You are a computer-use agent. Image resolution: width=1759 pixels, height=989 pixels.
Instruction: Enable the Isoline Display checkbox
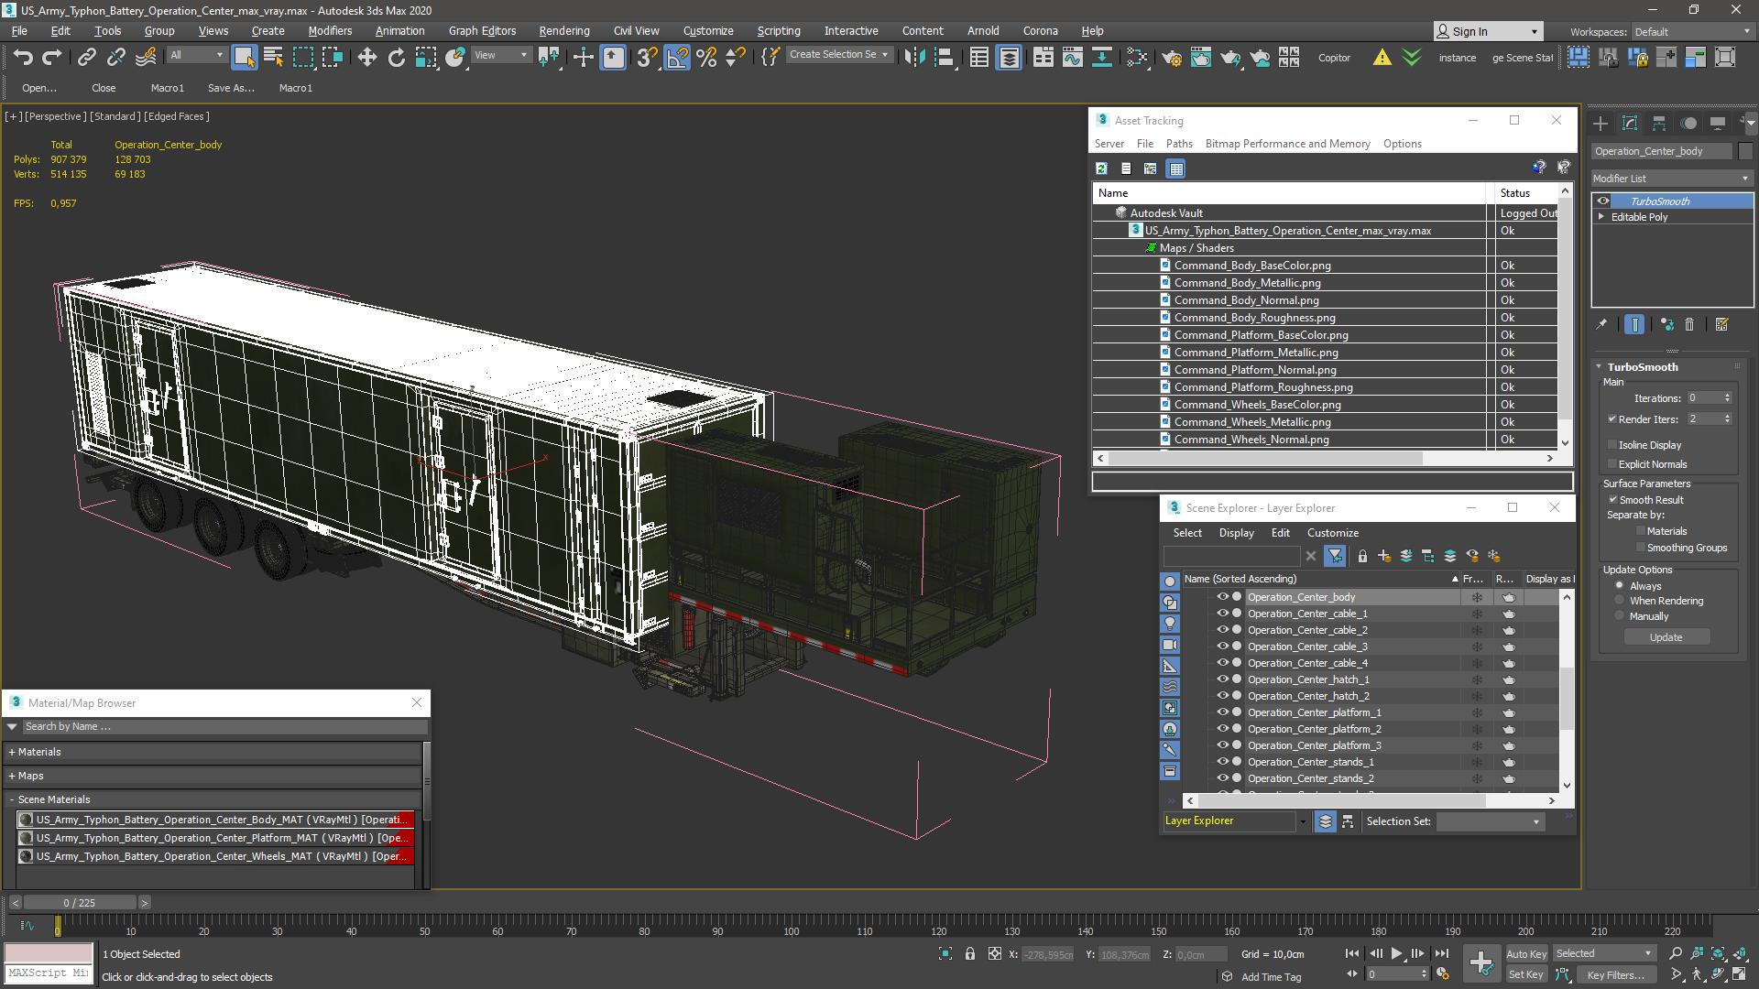click(x=1612, y=445)
